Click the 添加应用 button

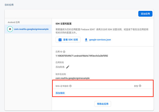pos(145,14)
